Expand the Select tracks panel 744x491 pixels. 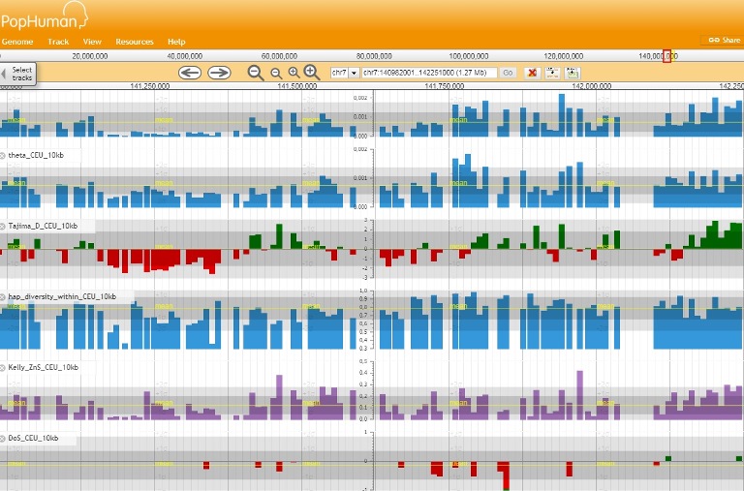coord(19,74)
